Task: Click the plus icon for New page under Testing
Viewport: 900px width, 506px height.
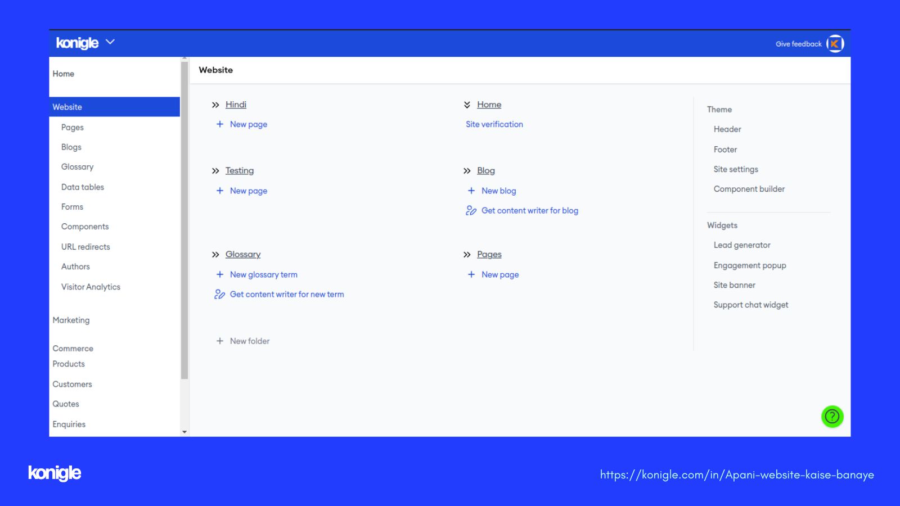Action: (x=220, y=191)
